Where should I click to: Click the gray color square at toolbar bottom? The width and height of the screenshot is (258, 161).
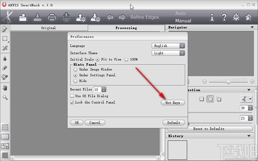tap(5, 156)
